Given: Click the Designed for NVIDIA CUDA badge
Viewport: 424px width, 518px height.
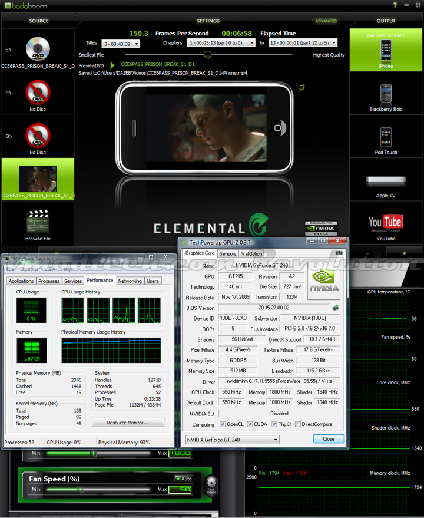Looking at the screenshot, I should tap(321, 229).
